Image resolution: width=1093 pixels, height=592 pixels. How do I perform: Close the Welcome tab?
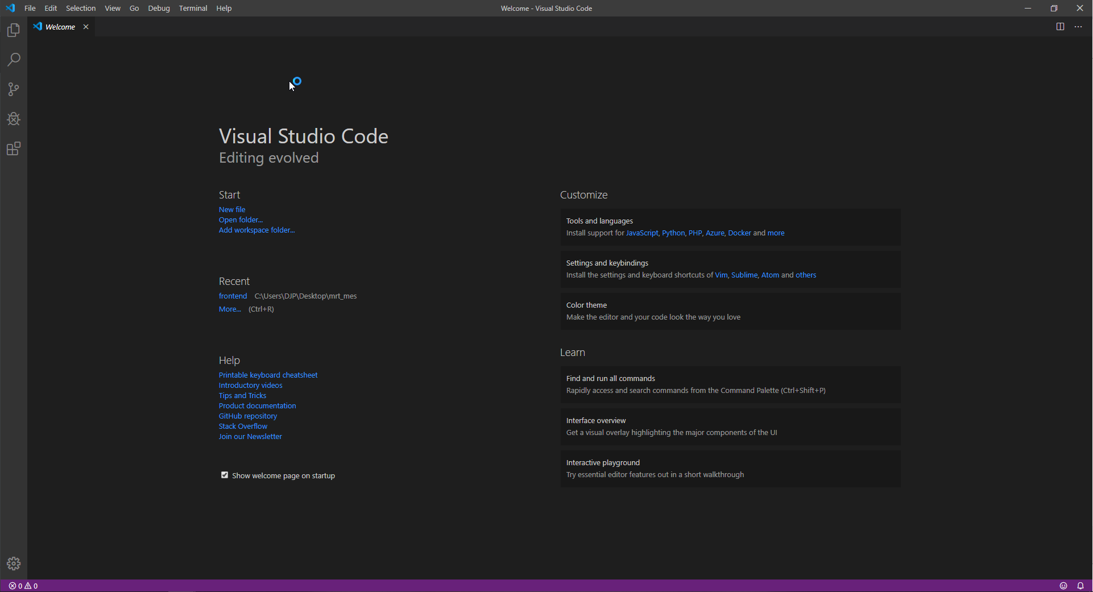pyautogui.click(x=86, y=27)
